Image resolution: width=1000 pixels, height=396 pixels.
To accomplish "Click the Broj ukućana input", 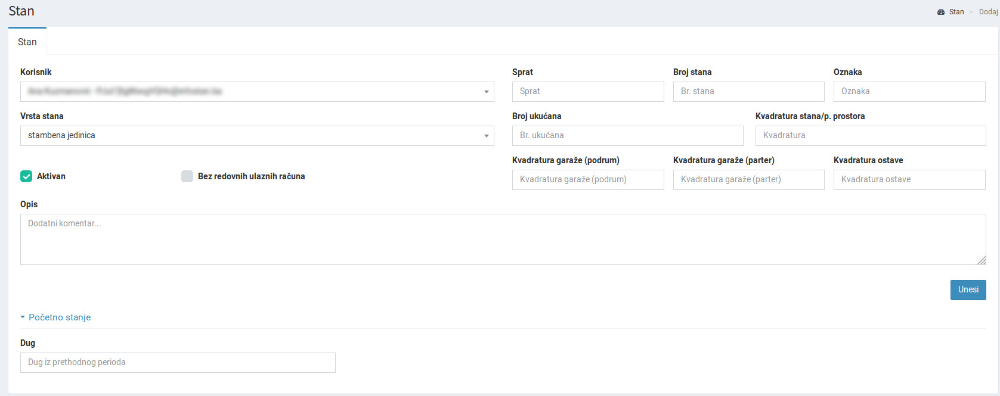I will 627,136.
